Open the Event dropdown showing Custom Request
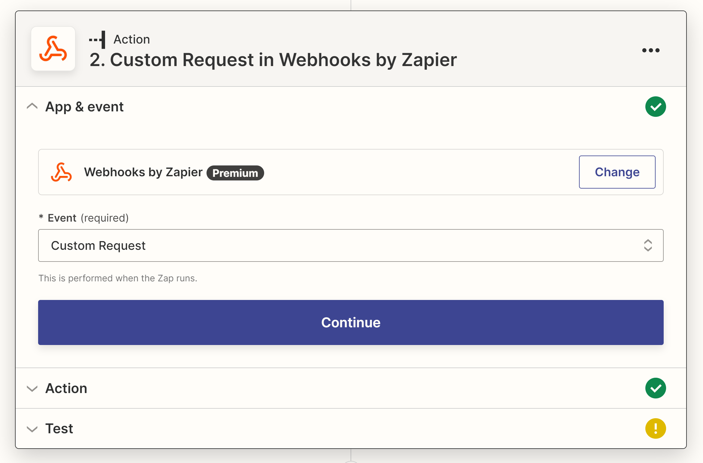 tap(351, 245)
